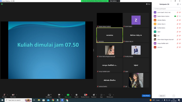Open Mail app from taskbar
This screenshot has height=102, width=182.
pos(48,100)
